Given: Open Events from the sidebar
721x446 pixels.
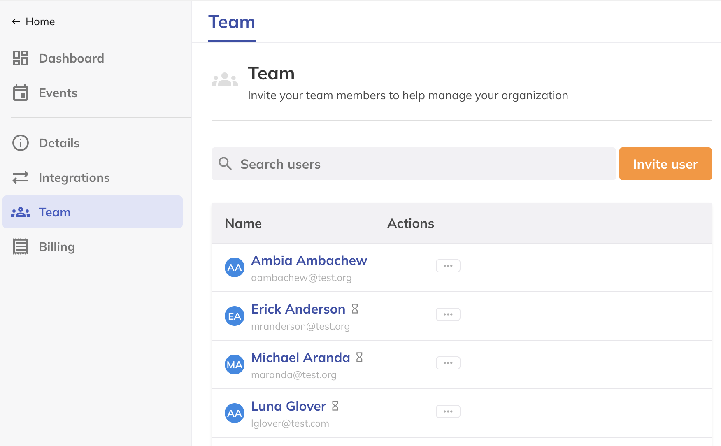Looking at the screenshot, I should [93, 93].
